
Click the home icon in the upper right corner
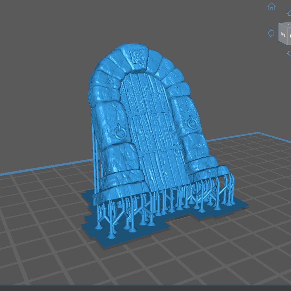[271, 6]
